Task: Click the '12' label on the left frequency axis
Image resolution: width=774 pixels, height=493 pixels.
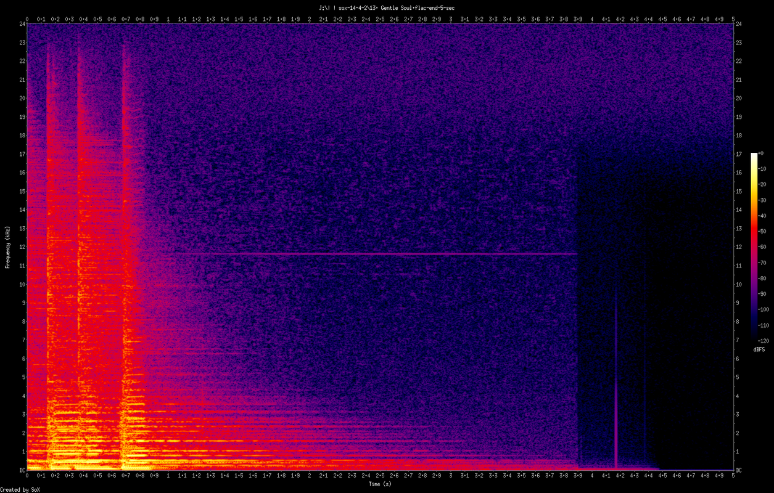Action: click(x=21, y=247)
